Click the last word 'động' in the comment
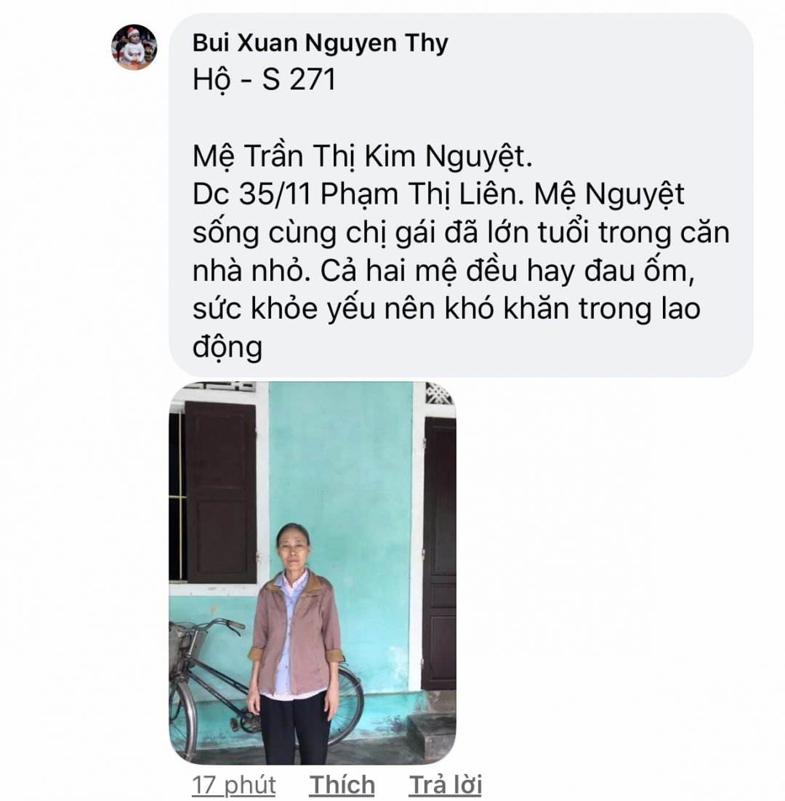This screenshot has height=801, width=785. pos(227,347)
